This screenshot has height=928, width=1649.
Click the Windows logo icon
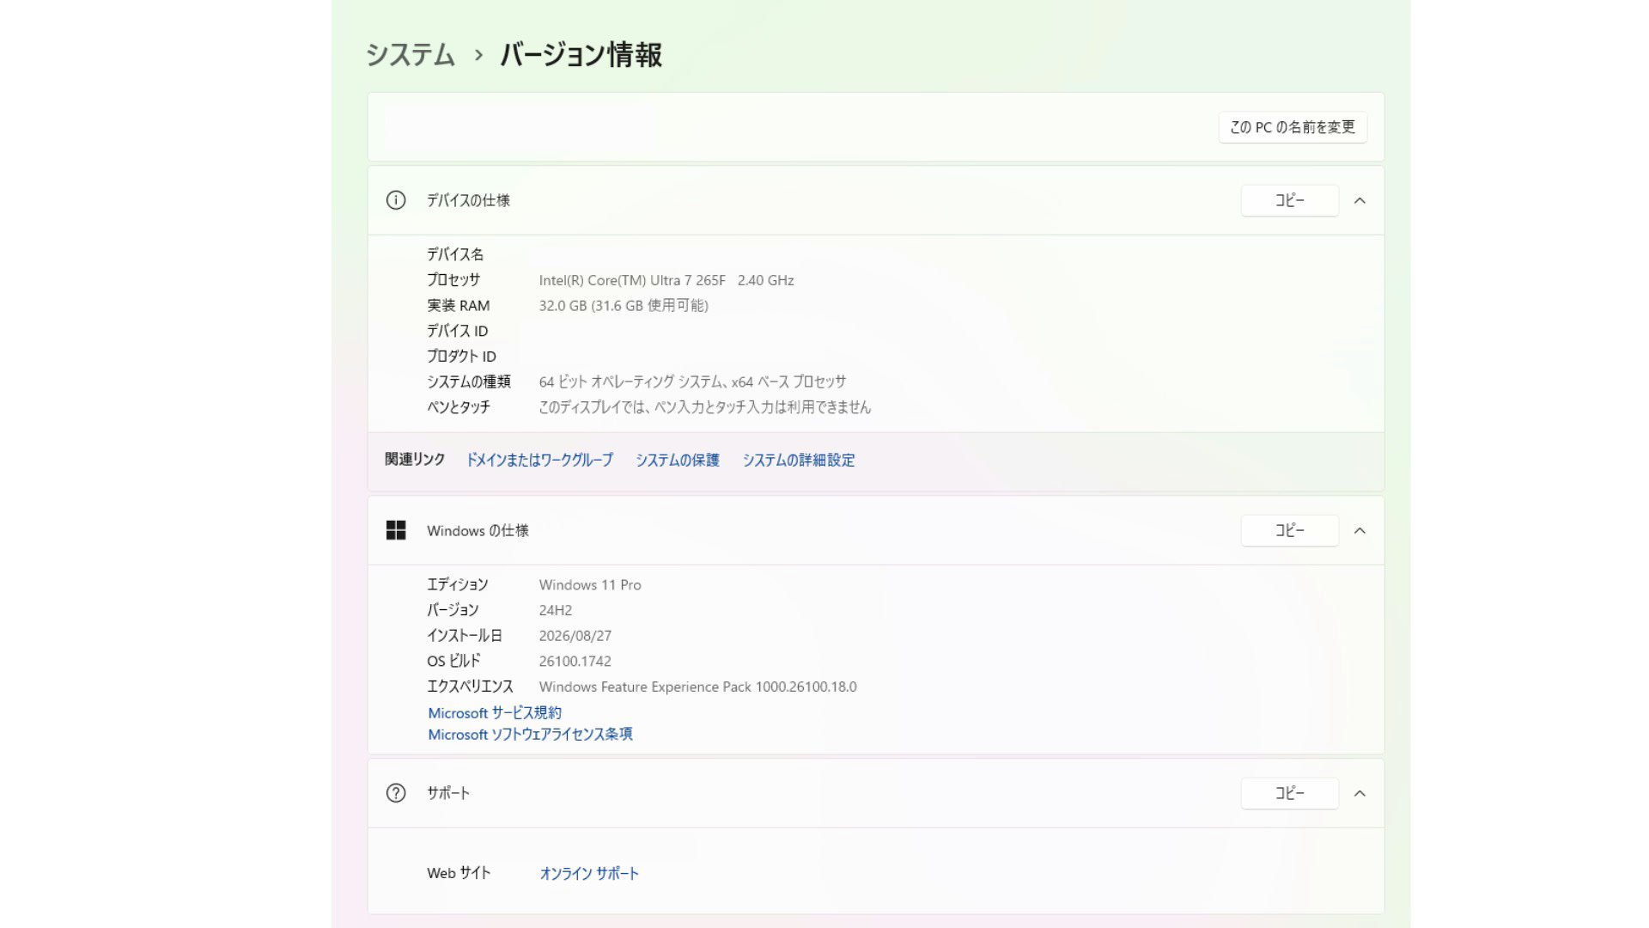(x=396, y=530)
